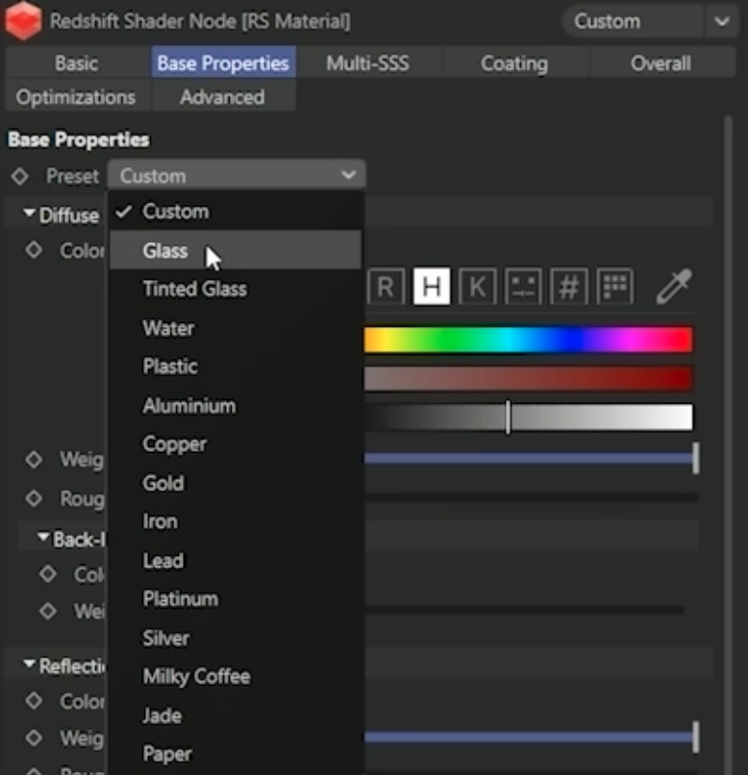Click the chevron beside top-right Custom
Image resolution: width=748 pixels, height=775 pixels.
(x=722, y=21)
